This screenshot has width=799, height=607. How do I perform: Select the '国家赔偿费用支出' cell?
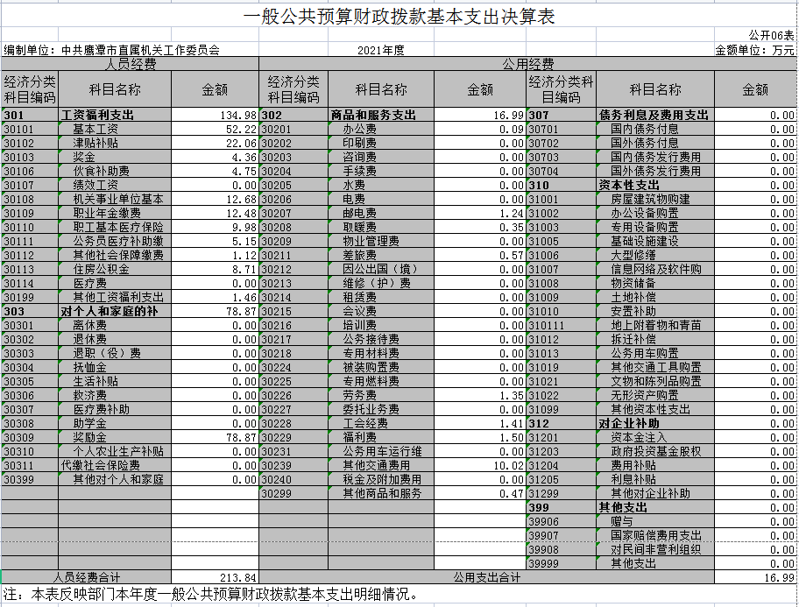[655, 535]
